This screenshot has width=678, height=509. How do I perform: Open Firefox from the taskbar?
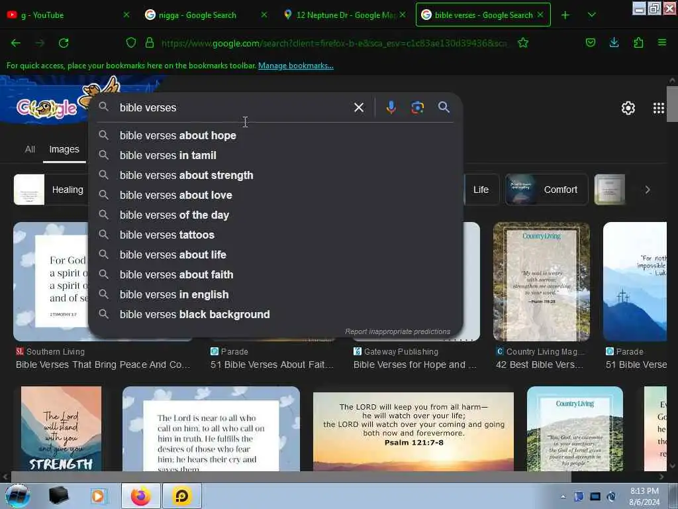(140, 496)
